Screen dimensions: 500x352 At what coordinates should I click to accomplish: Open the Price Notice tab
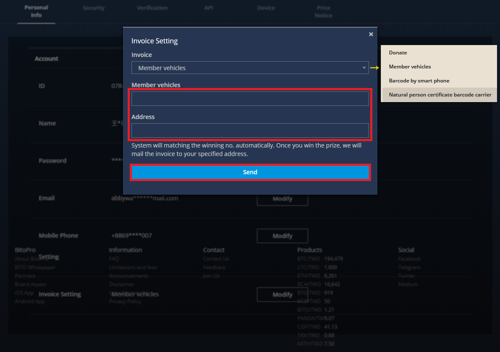(x=323, y=11)
